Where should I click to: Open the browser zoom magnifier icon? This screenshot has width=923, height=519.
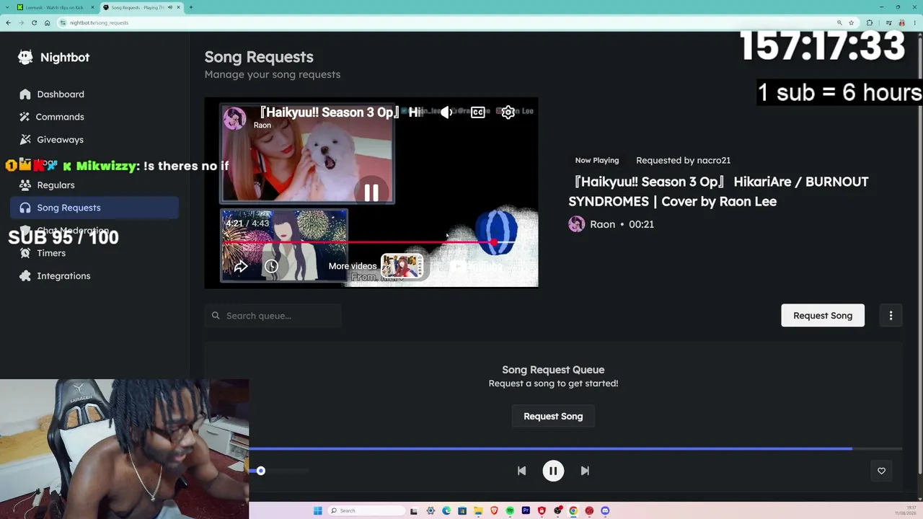(x=839, y=22)
